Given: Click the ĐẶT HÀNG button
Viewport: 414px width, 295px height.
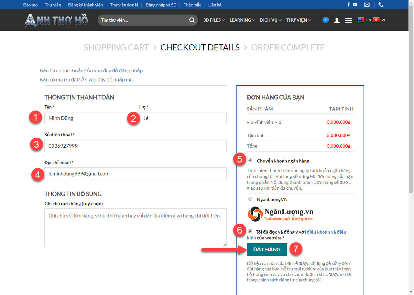Looking at the screenshot, I should (x=267, y=249).
